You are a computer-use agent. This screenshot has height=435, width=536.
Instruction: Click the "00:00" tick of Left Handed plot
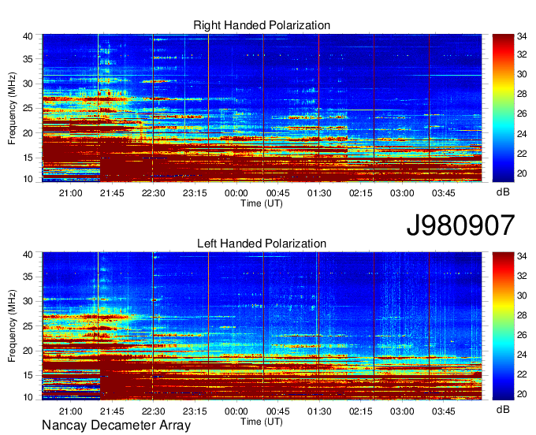point(236,411)
